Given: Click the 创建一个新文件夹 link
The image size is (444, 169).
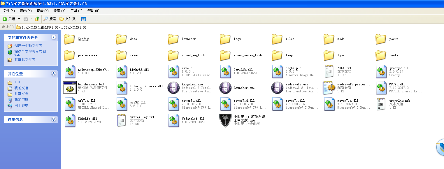Looking at the screenshot, I should click(28, 46).
